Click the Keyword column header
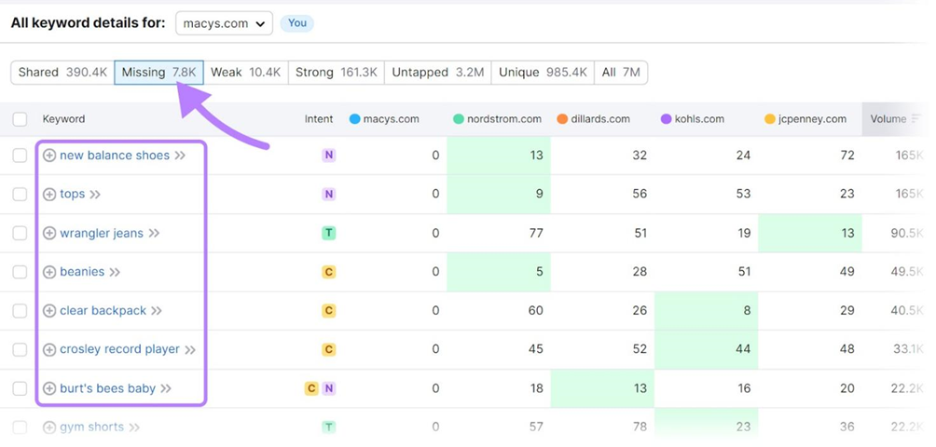Image resolution: width=936 pixels, height=447 pixels. (x=63, y=119)
